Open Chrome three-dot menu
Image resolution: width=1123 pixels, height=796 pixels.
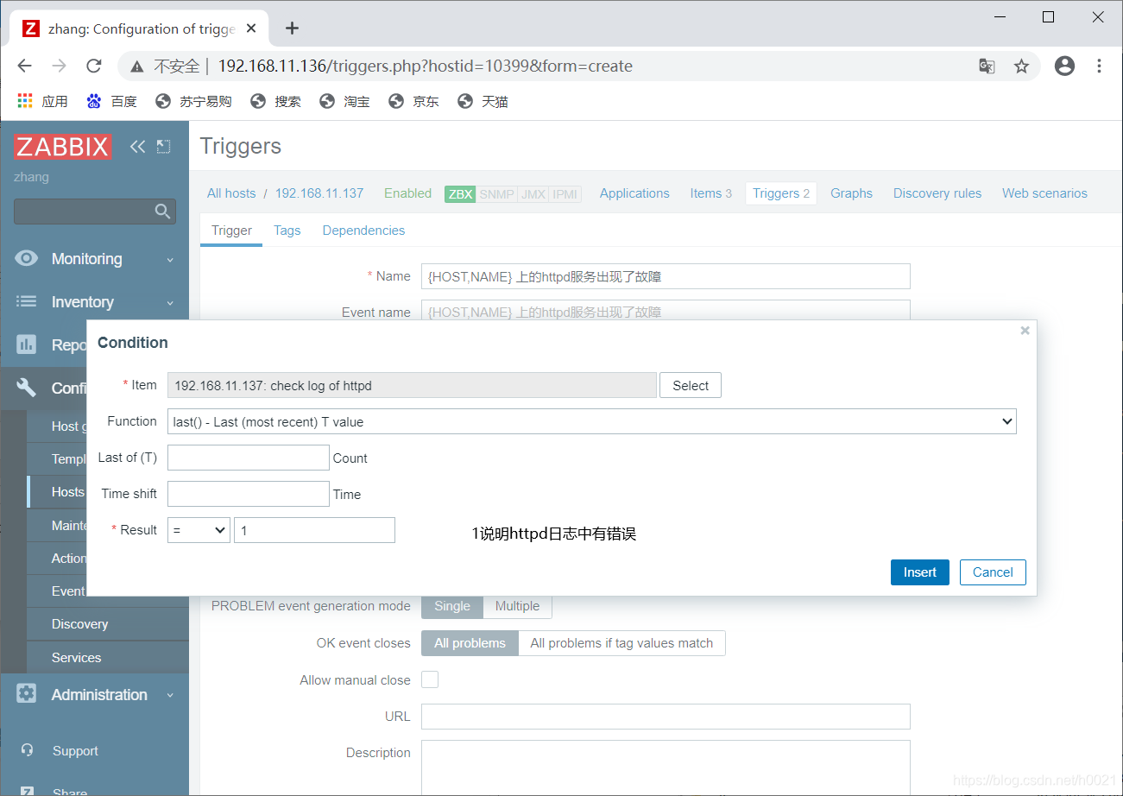point(1099,66)
